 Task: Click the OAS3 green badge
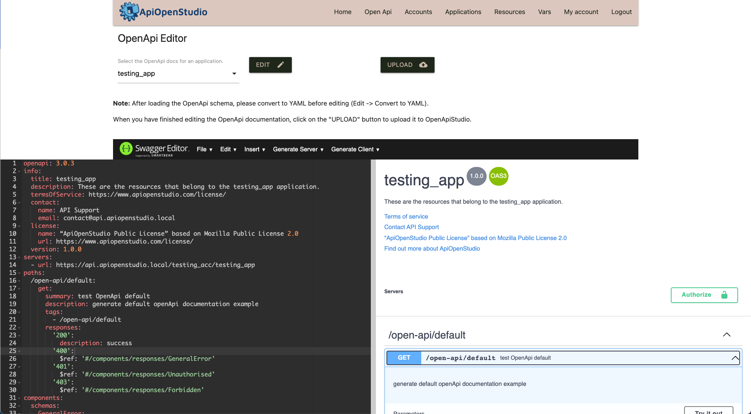[498, 176]
